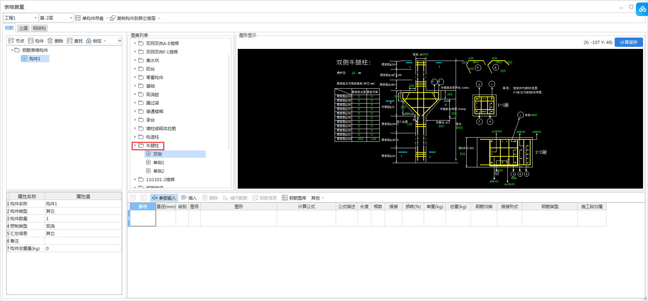Click the 基础 folder icon
The height and width of the screenshot is (301, 648).
tap(141, 86)
